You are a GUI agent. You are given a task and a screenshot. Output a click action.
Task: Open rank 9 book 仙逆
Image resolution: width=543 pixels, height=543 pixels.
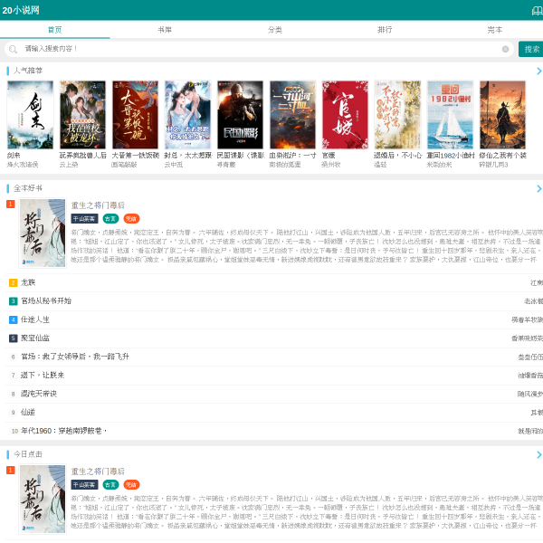point(28,413)
